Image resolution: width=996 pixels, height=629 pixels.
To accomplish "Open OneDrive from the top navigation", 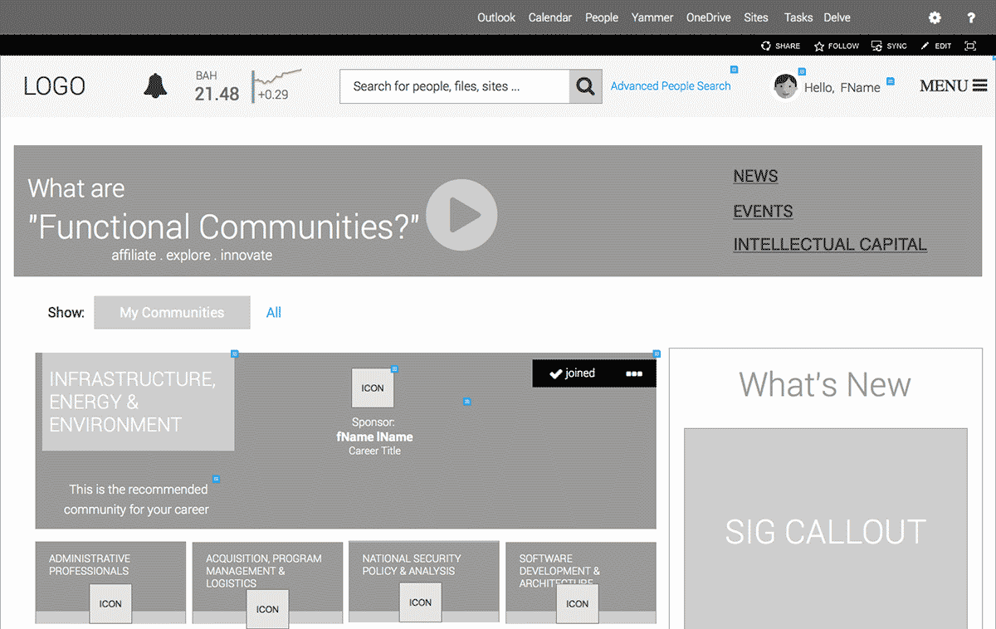I will [x=708, y=17].
